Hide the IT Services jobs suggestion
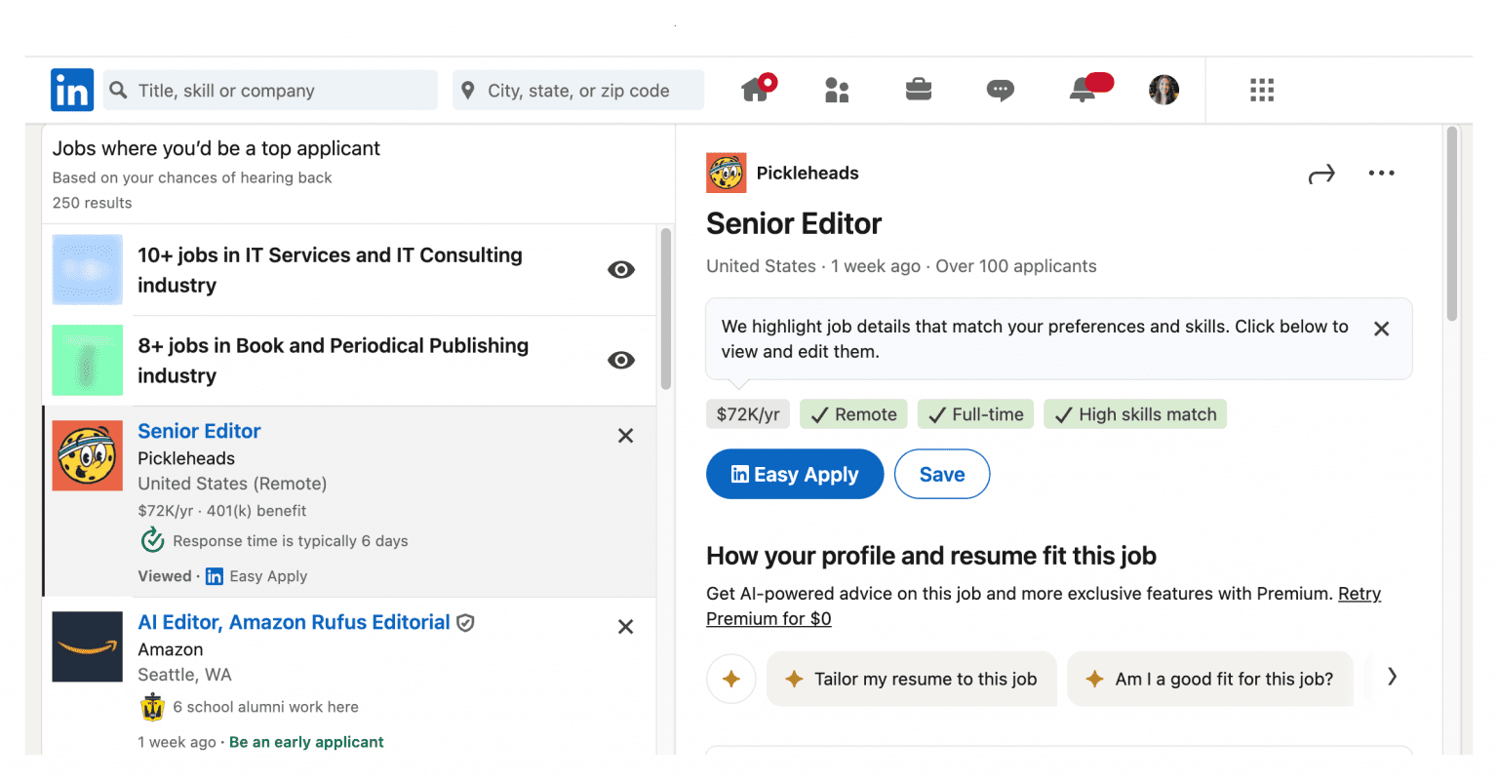This screenshot has width=1498, height=780. (x=621, y=269)
